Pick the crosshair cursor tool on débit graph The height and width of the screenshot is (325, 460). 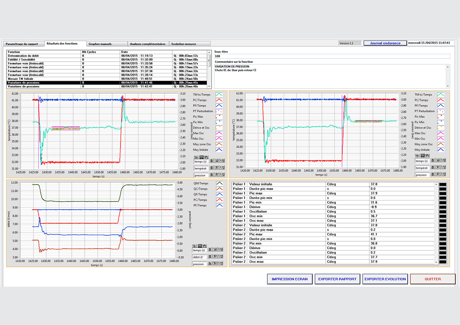[195, 246]
